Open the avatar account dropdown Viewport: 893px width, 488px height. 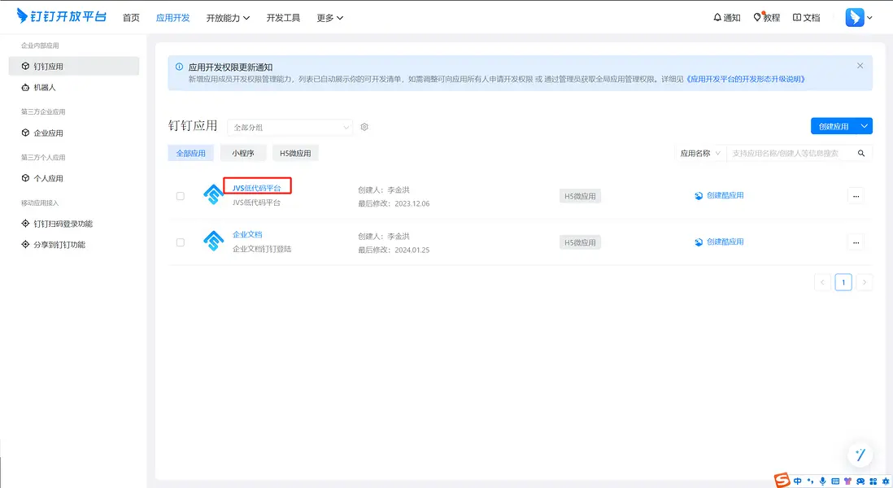(856, 16)
